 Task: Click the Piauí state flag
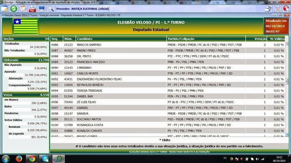coord(26,26)
